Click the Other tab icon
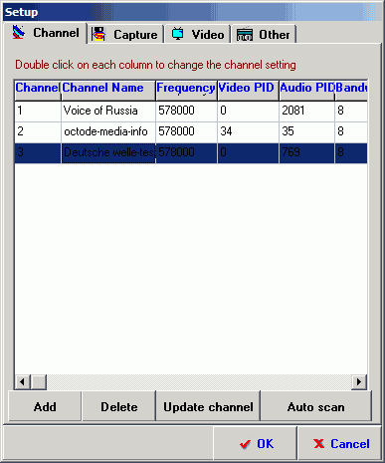 [x=245, y=34]
